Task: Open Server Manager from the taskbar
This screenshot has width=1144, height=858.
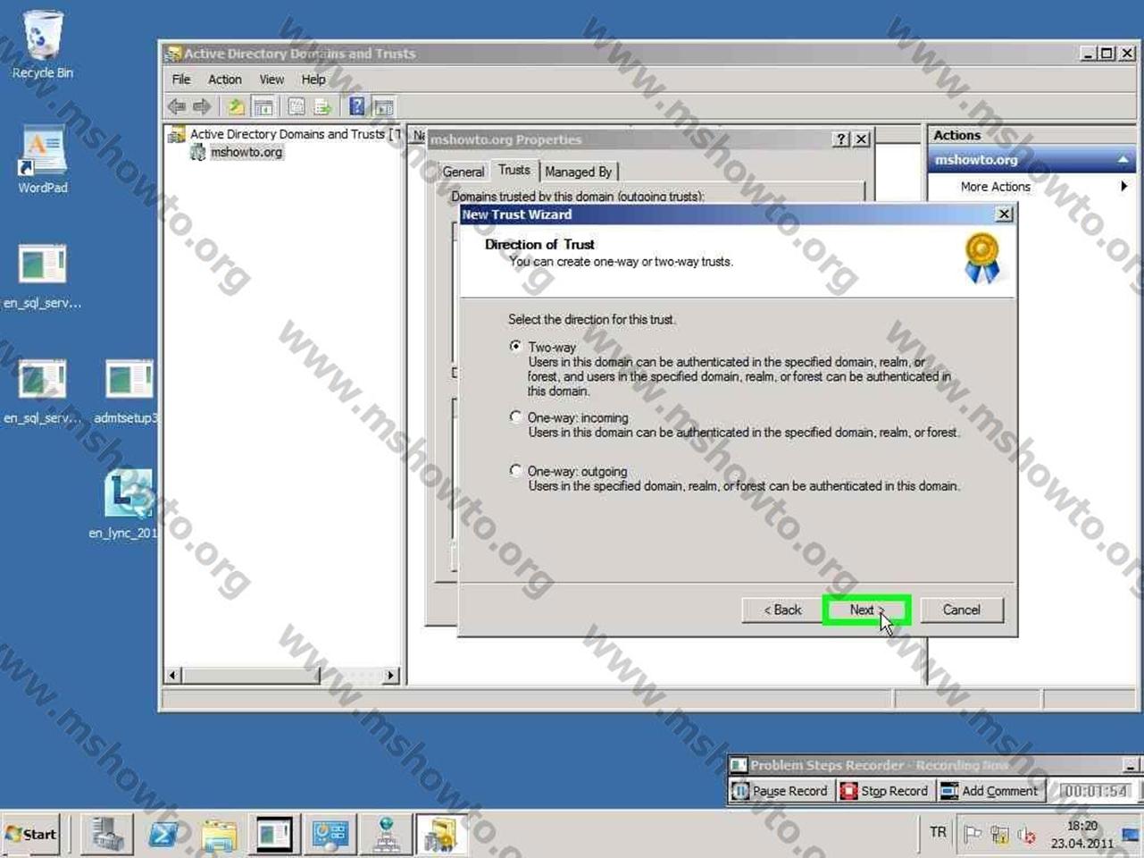Action: click(107, 835)
